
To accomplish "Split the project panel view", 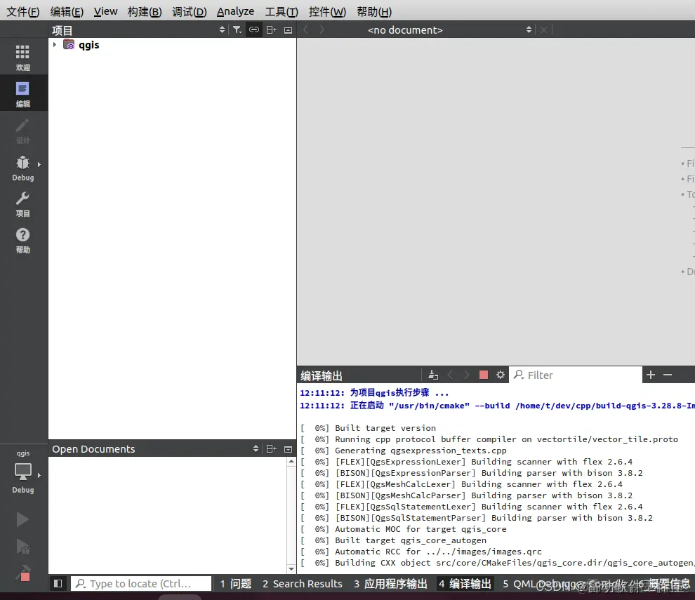I will [271, 29].
